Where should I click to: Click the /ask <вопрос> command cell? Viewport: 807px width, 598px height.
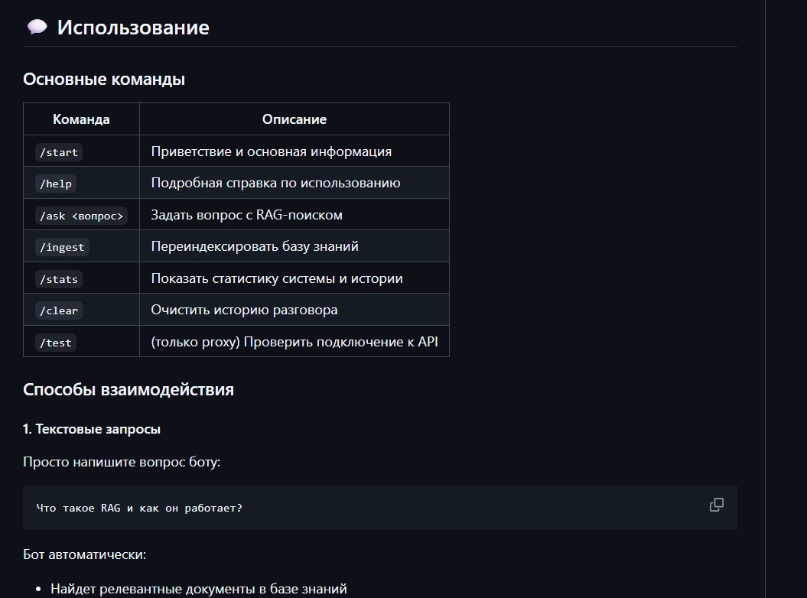81,216
